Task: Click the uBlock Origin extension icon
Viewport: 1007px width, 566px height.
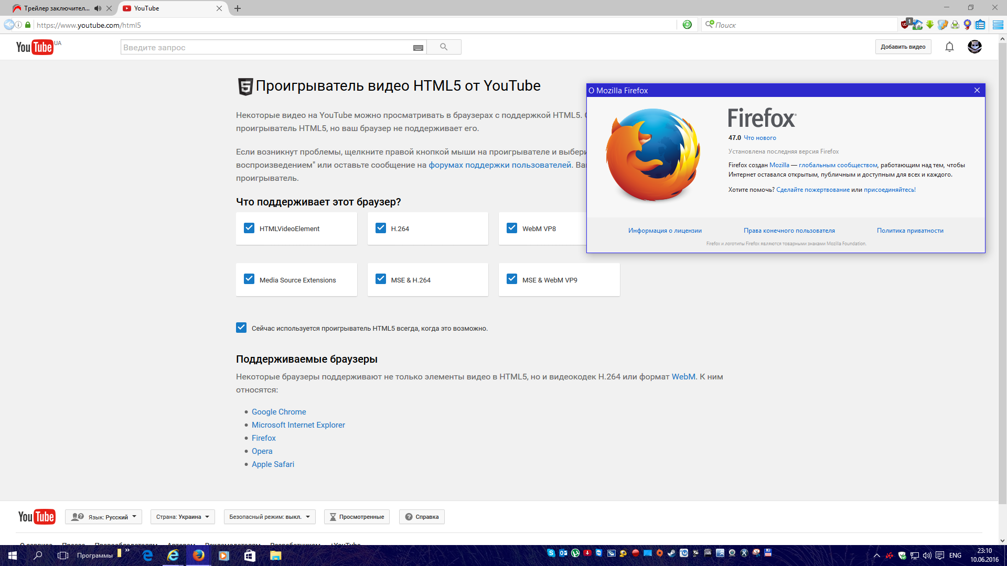Action: click(905, 25)
